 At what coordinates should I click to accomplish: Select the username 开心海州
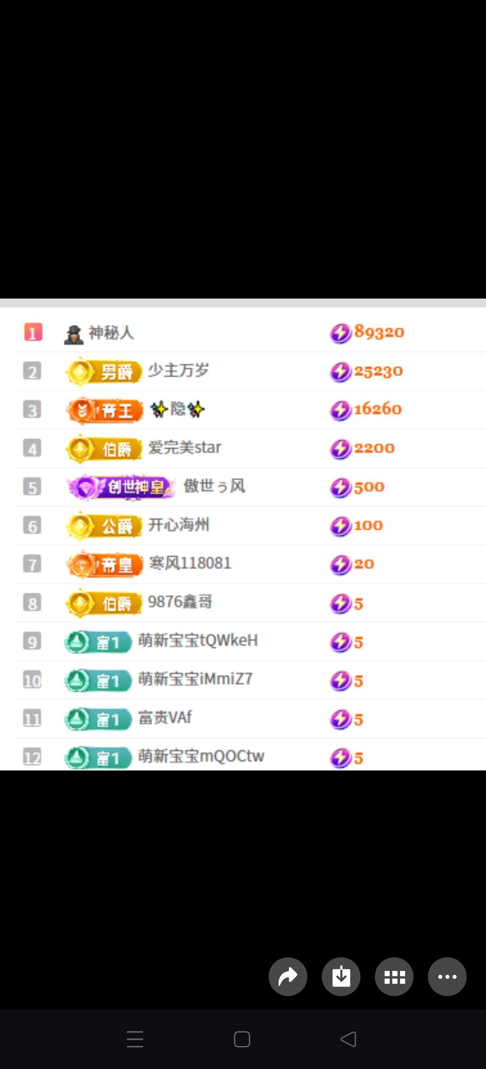pyautogui.click(x=179, y=525)
